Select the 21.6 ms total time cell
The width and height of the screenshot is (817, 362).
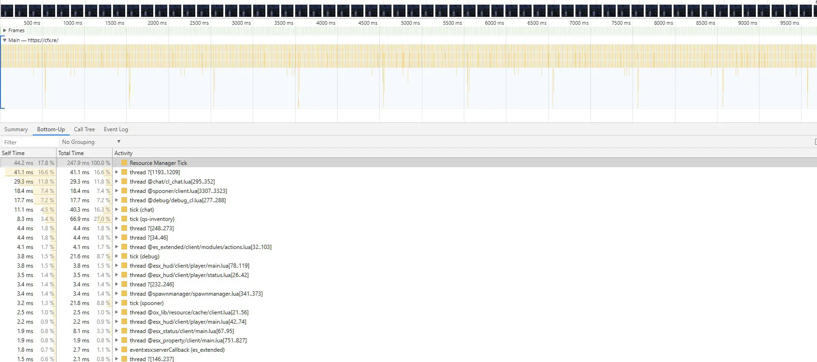pos(79,256)
